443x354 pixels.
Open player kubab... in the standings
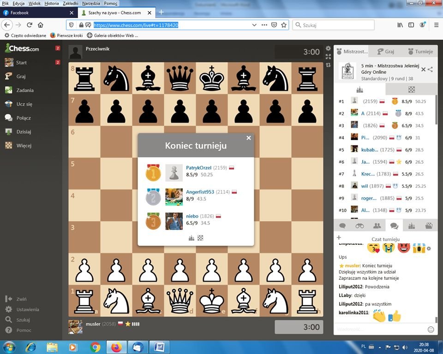(370, 150)
